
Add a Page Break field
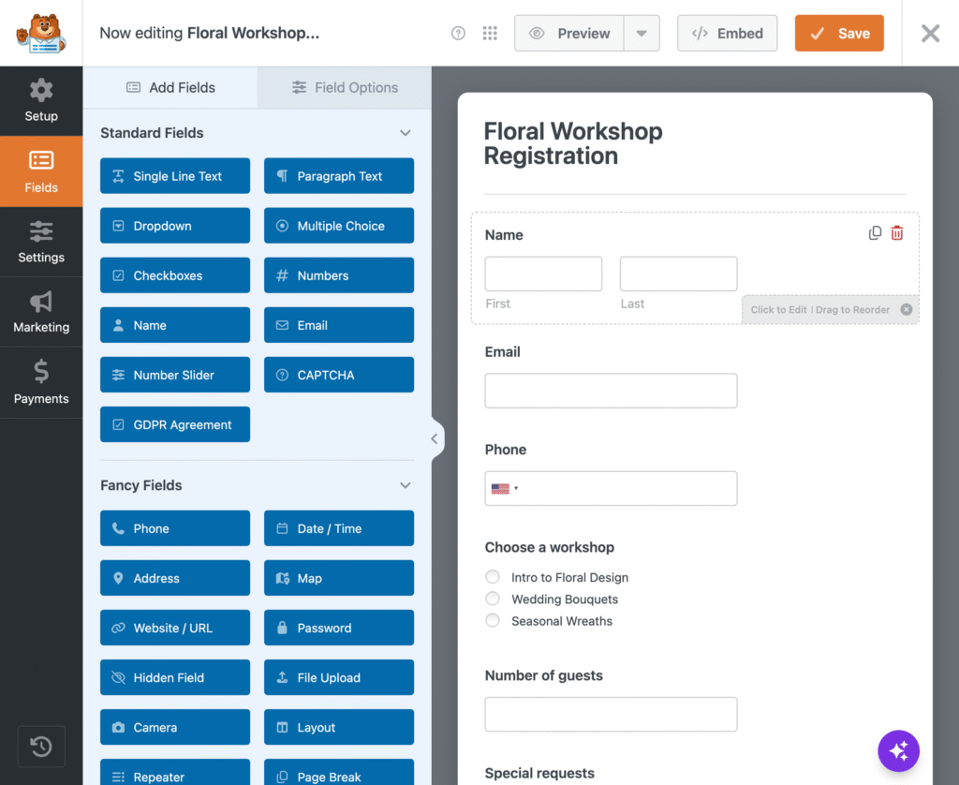click(x=339, y=774)
